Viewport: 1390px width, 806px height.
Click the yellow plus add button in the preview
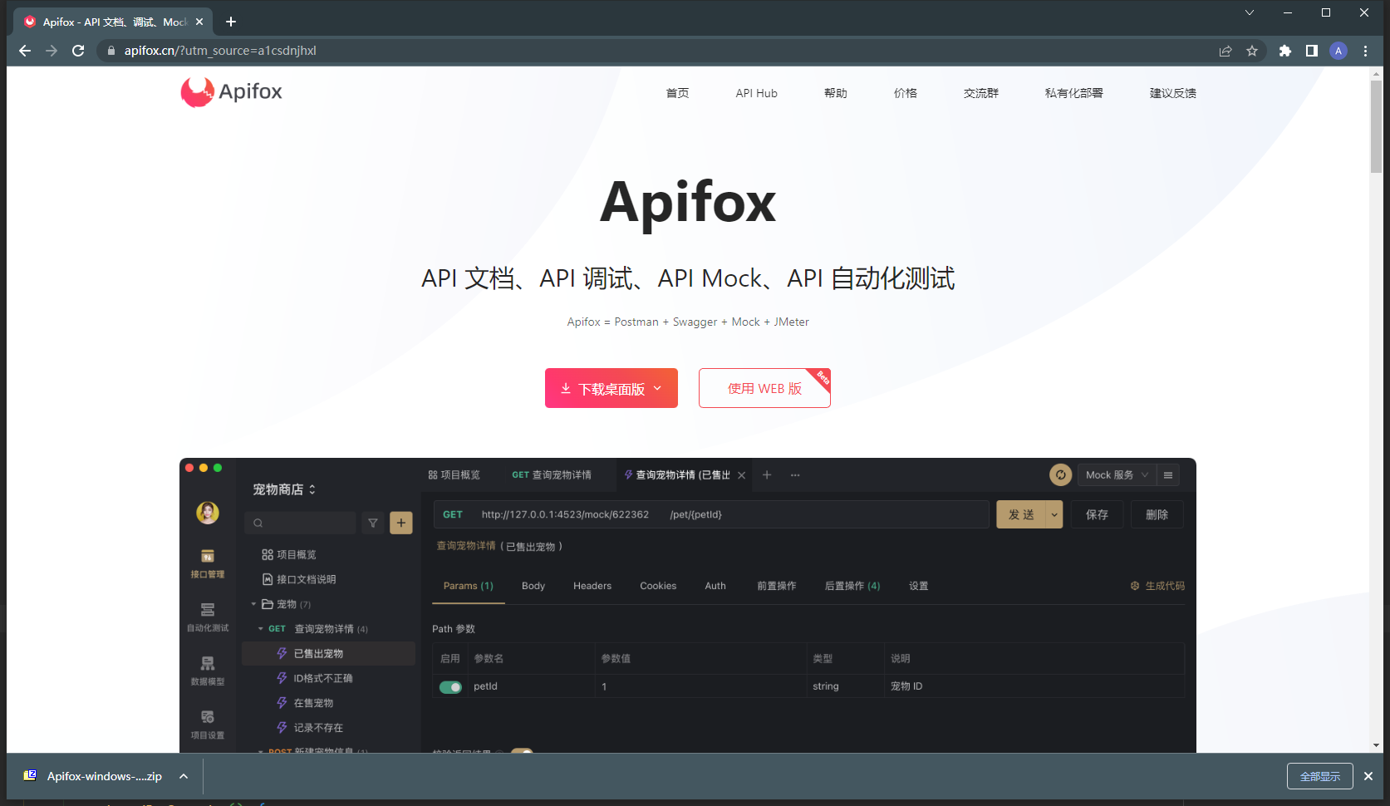[401, 523]
